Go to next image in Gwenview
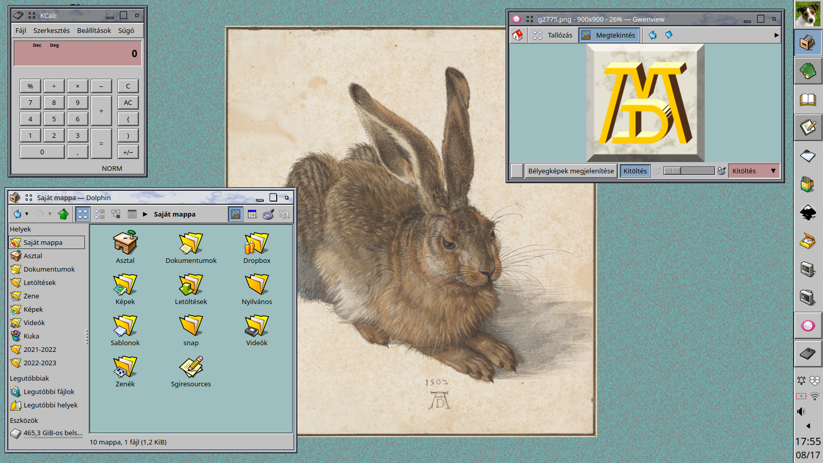The image size is (823, 463). pos(669,35)
